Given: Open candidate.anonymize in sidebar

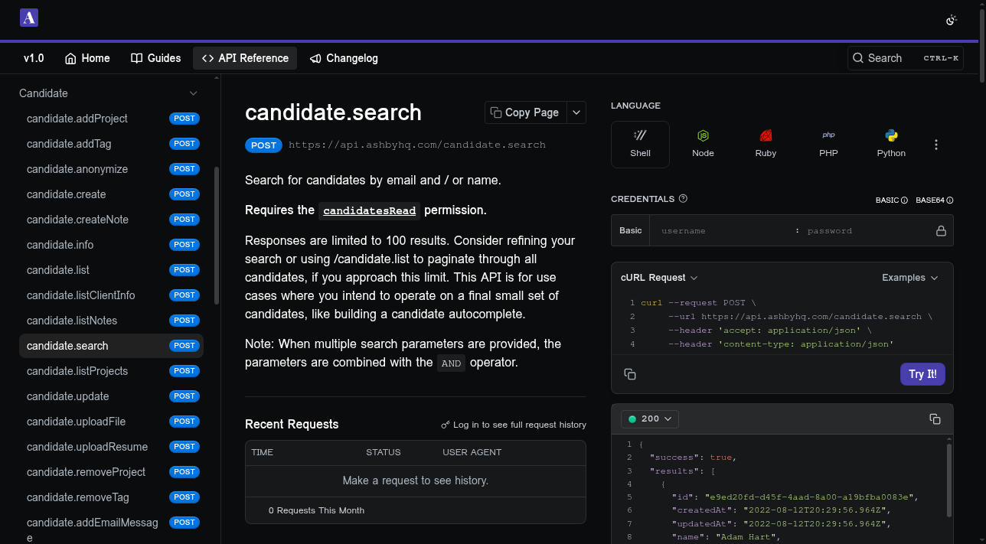Looking at the screenshot, I should (x=111, y=169).
